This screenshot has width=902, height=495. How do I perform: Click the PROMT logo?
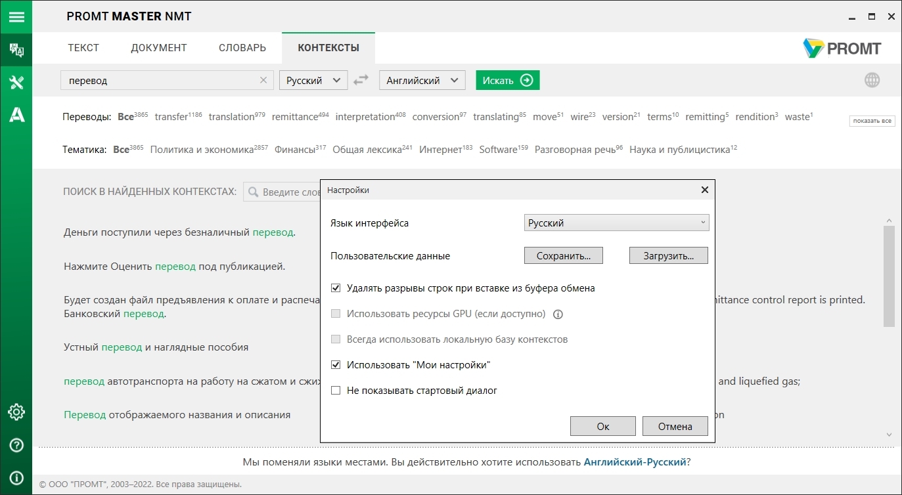pos(842,48)
